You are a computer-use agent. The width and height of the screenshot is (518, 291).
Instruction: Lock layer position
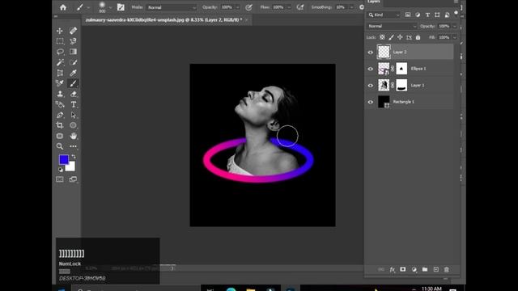click(x=400, y=37)
